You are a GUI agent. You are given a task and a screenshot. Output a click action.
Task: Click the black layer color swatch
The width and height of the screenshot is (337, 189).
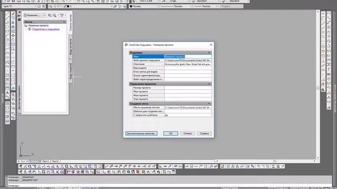coord(68,6)
